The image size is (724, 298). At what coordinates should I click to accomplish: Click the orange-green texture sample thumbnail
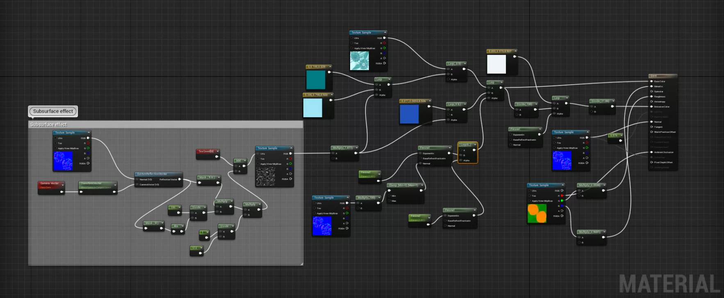(x=537, y=213)
